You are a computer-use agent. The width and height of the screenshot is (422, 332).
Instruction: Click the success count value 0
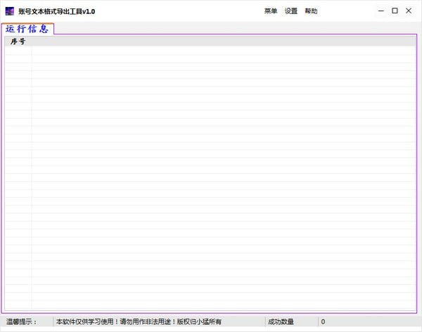point(323,321)
